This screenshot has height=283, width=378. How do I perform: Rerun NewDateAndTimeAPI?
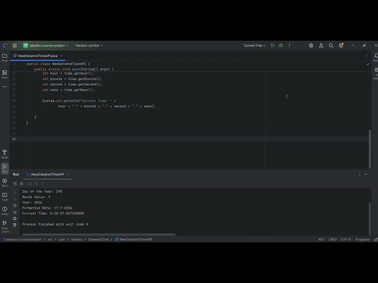coord(15,183)
